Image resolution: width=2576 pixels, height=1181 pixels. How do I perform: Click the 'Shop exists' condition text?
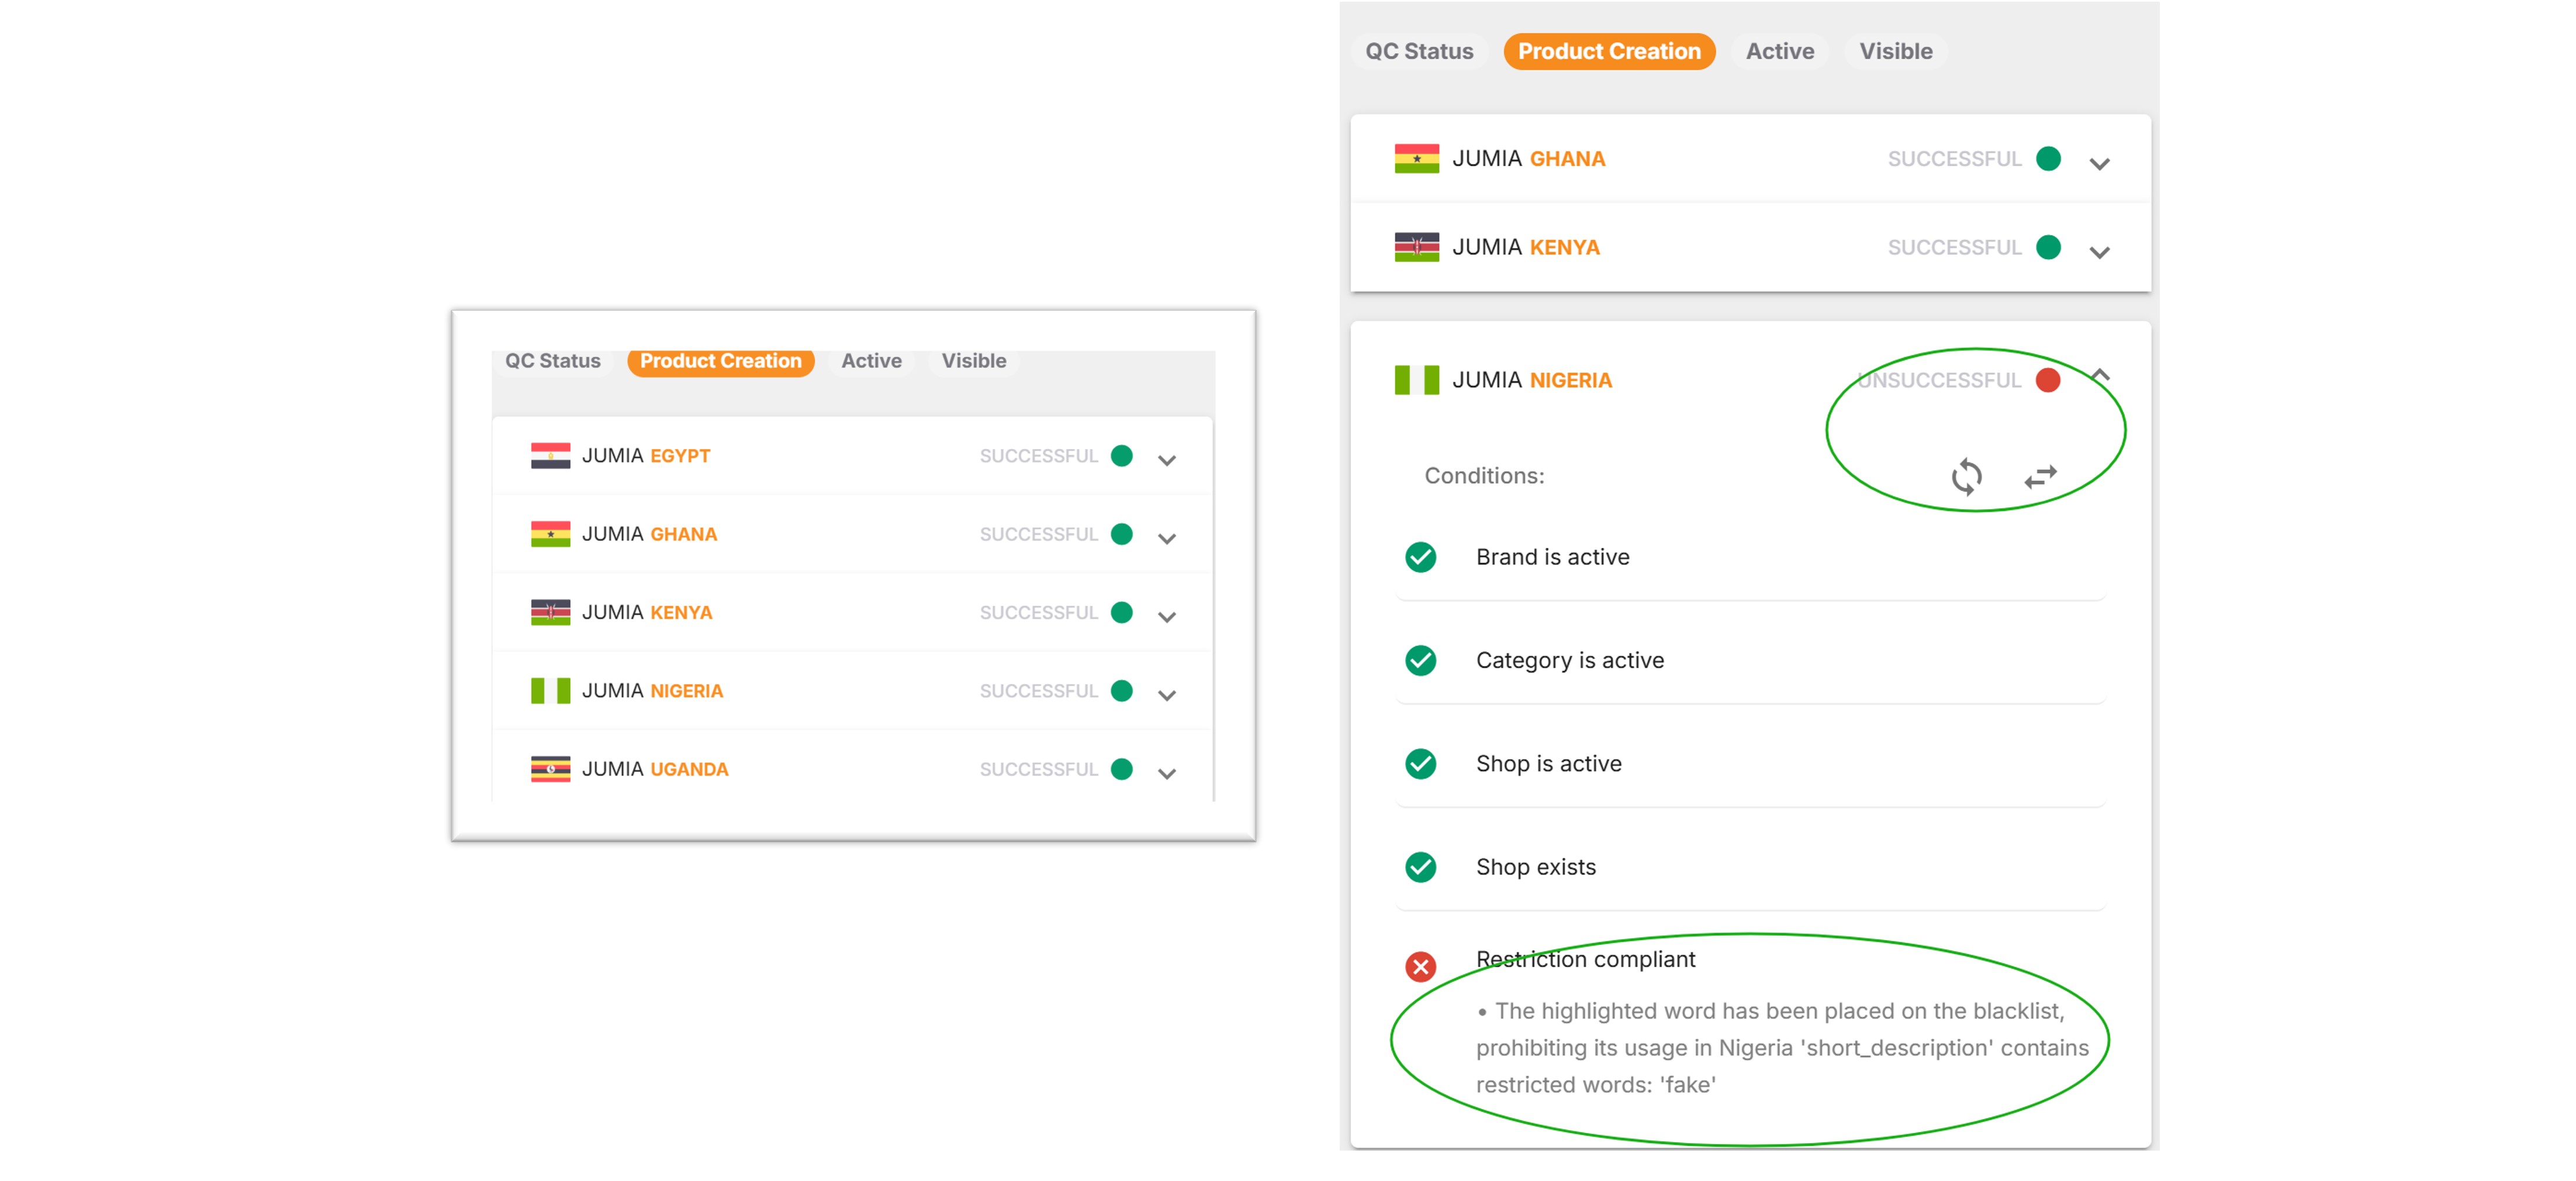tap(1535, 867)
